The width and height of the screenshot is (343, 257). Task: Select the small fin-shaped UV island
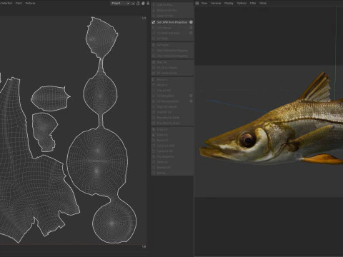[x=50, y=98]
